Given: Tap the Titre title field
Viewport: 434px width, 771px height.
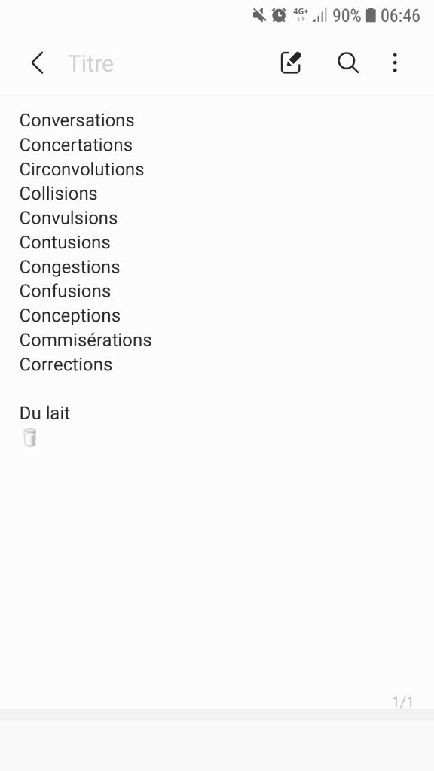Looking at the screenshot, I should 90,63.
